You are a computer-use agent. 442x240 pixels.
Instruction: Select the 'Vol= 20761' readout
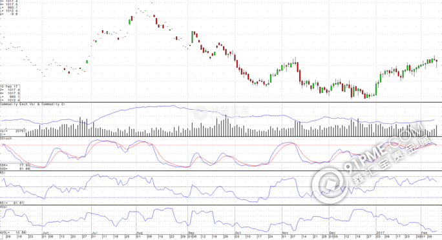pos(13,131)
